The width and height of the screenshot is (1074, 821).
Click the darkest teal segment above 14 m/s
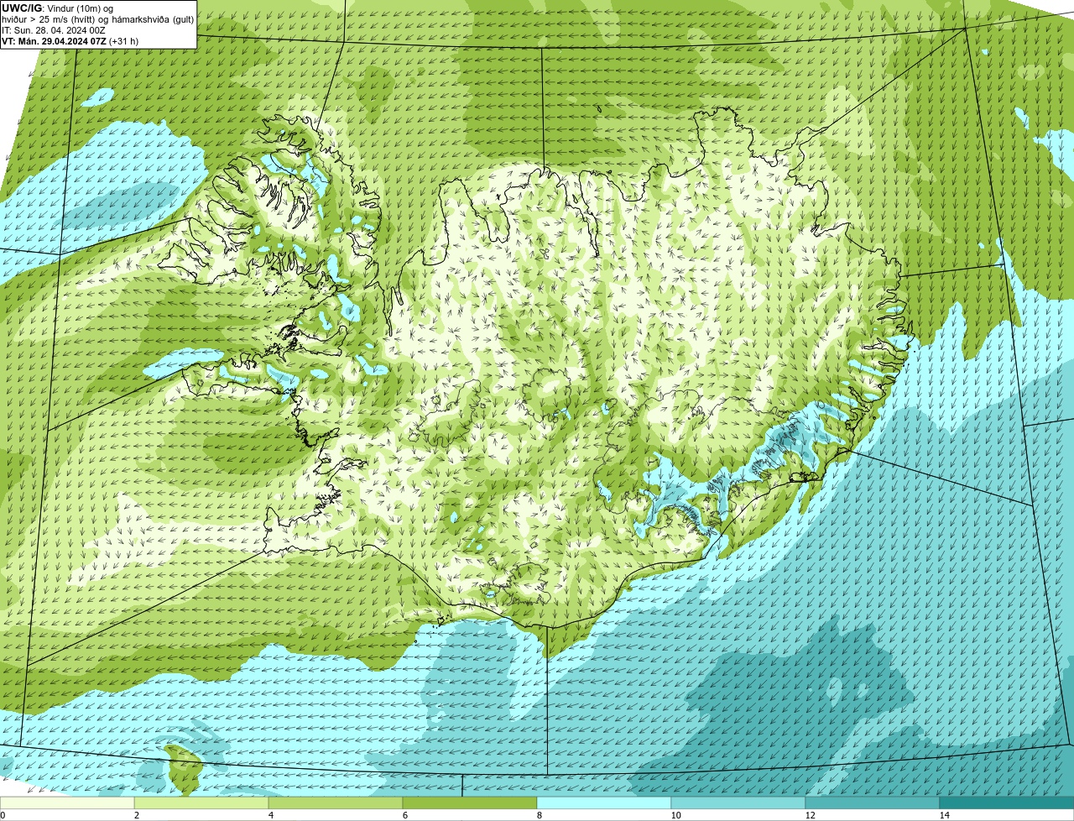tap(1007, 803)
